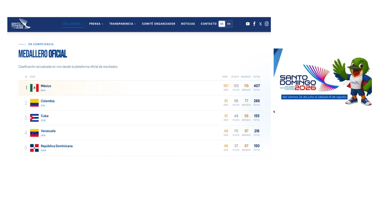Switch site language to ES

222,24
